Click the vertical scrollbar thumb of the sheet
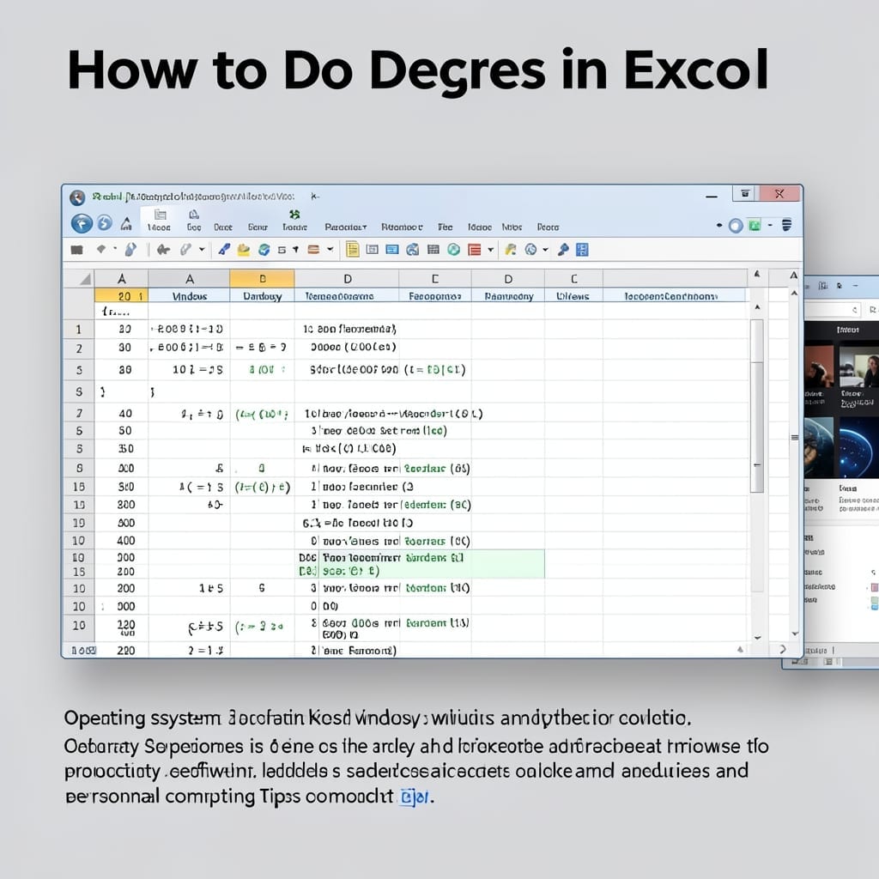Screen dimensions: 879x879 757,406
